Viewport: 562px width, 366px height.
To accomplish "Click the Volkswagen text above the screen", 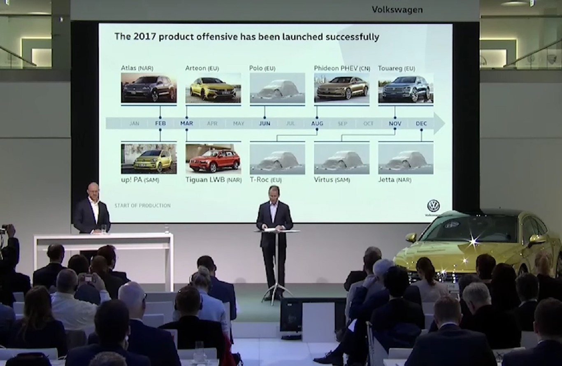I will [x=397, y=9].
